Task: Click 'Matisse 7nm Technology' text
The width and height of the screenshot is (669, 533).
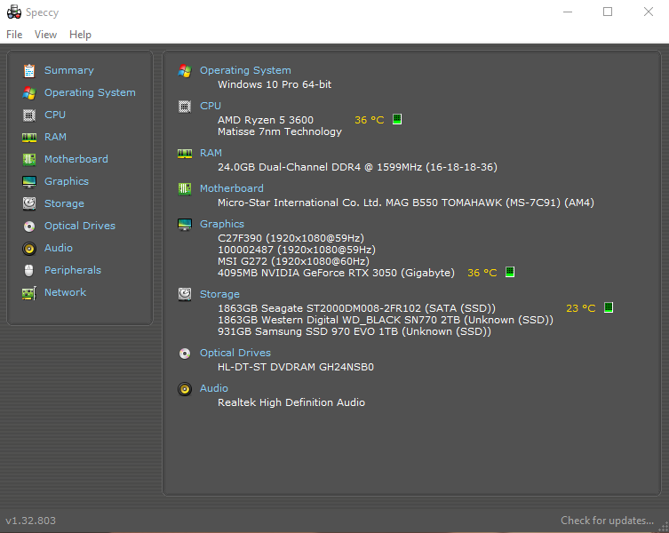Action: (x=280, y=131)
